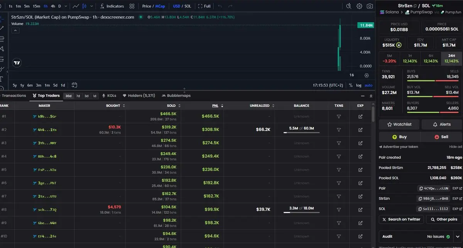Expand the timeframe dropdown next to D
Viewport: 463px width, 248px height.
66,6
